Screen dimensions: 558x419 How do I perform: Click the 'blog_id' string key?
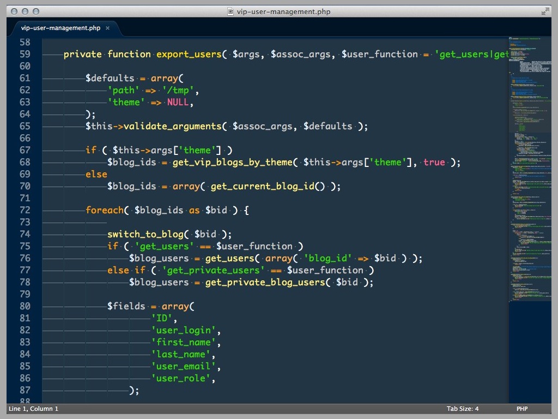[x=328, y=258]
